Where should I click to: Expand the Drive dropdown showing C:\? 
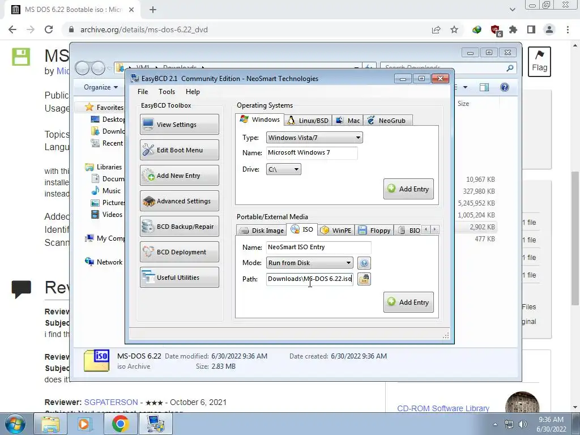click(x=283, y=169)
